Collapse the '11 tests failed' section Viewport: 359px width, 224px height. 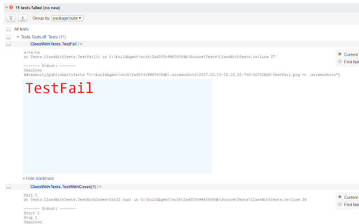click(7, 7)
